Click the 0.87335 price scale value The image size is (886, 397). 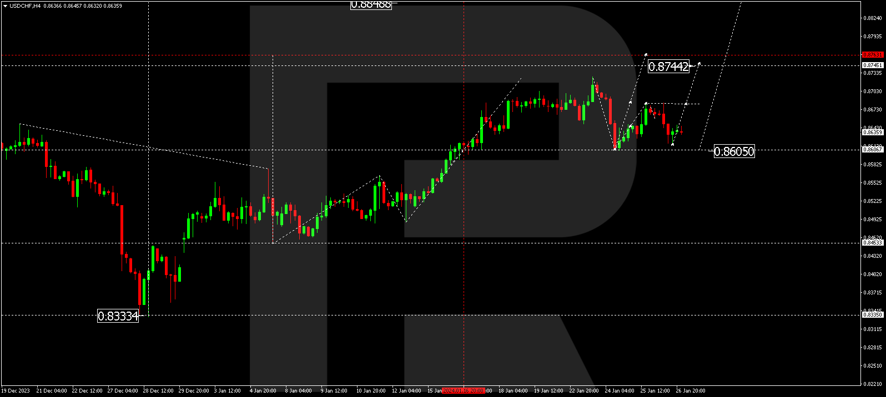(x=873, y=73)
